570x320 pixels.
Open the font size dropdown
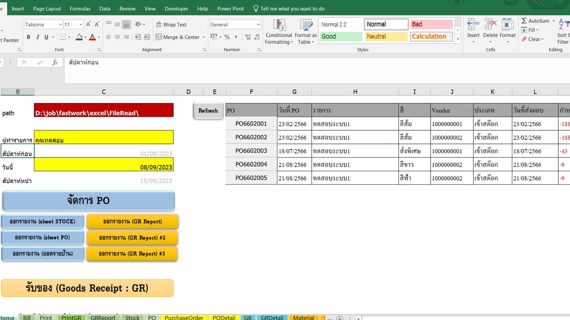81,24
